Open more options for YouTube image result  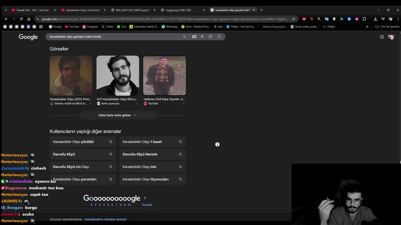[184, 103]
